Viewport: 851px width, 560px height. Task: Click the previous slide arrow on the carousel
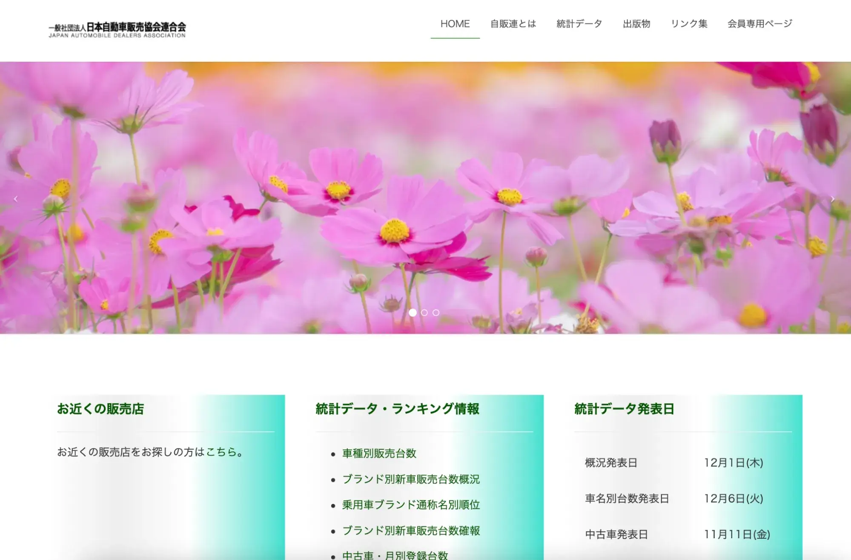point(16,199)
